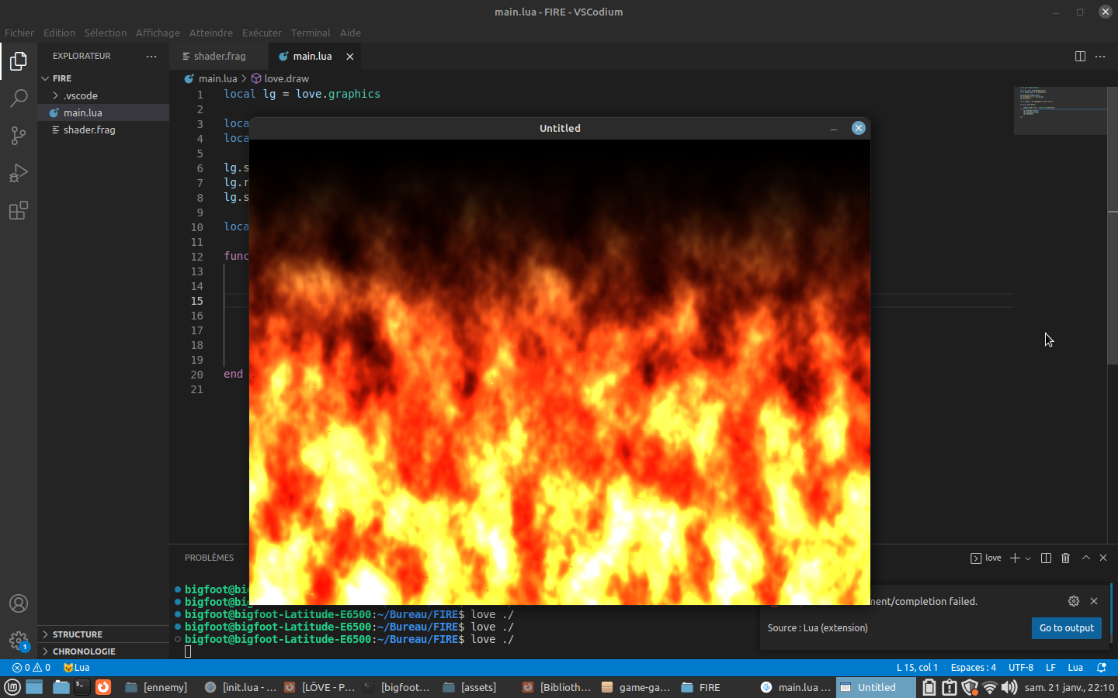Open Wi-Fi network tray icon
Viewport: 1118px width, 698px height.
pyautogui.click(x=989, y=687)
